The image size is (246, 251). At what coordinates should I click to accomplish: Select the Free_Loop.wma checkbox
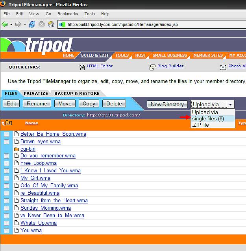coord(6,163)
